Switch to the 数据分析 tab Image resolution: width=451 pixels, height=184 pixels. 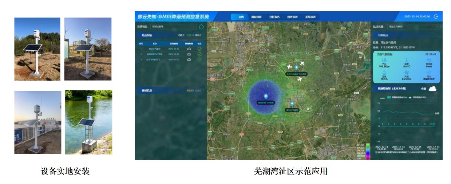tap(256, 17)
